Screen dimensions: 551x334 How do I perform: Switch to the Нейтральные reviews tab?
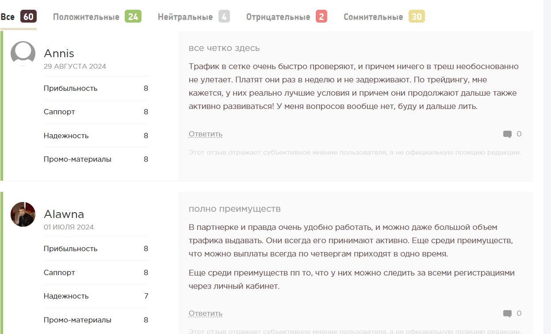click(194, 17)
